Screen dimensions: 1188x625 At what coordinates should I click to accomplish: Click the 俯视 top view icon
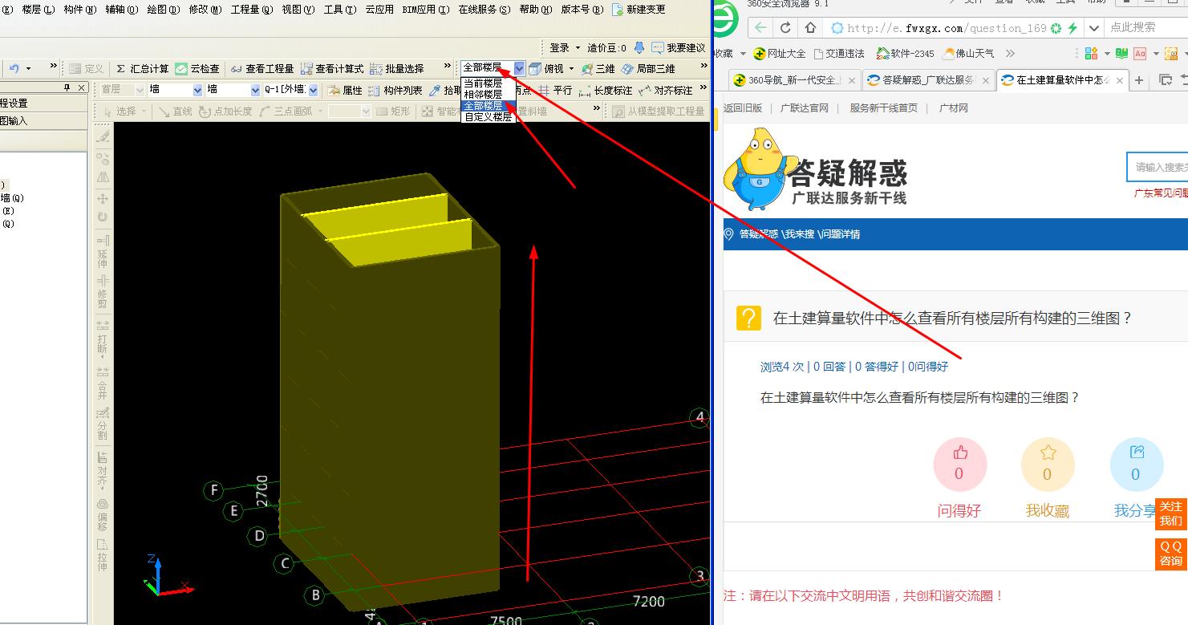(535, 69)
